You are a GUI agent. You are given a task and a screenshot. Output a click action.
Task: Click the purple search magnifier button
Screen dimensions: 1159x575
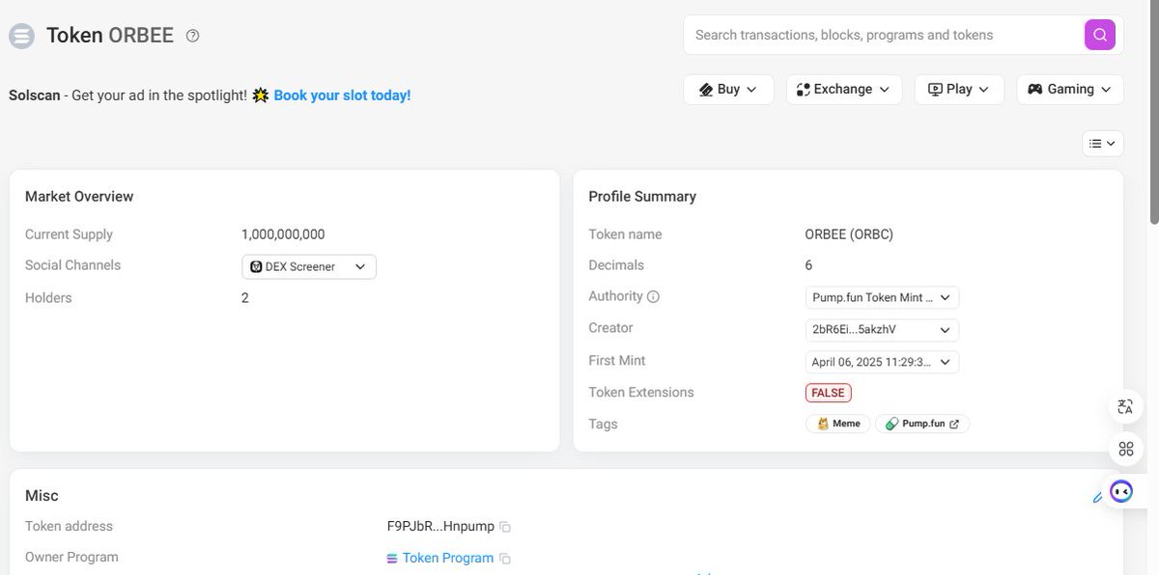pos(1099,35)
